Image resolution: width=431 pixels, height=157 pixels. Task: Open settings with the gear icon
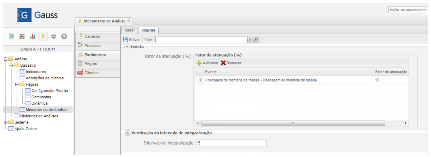pyautogui.click(x=53, y=36)
